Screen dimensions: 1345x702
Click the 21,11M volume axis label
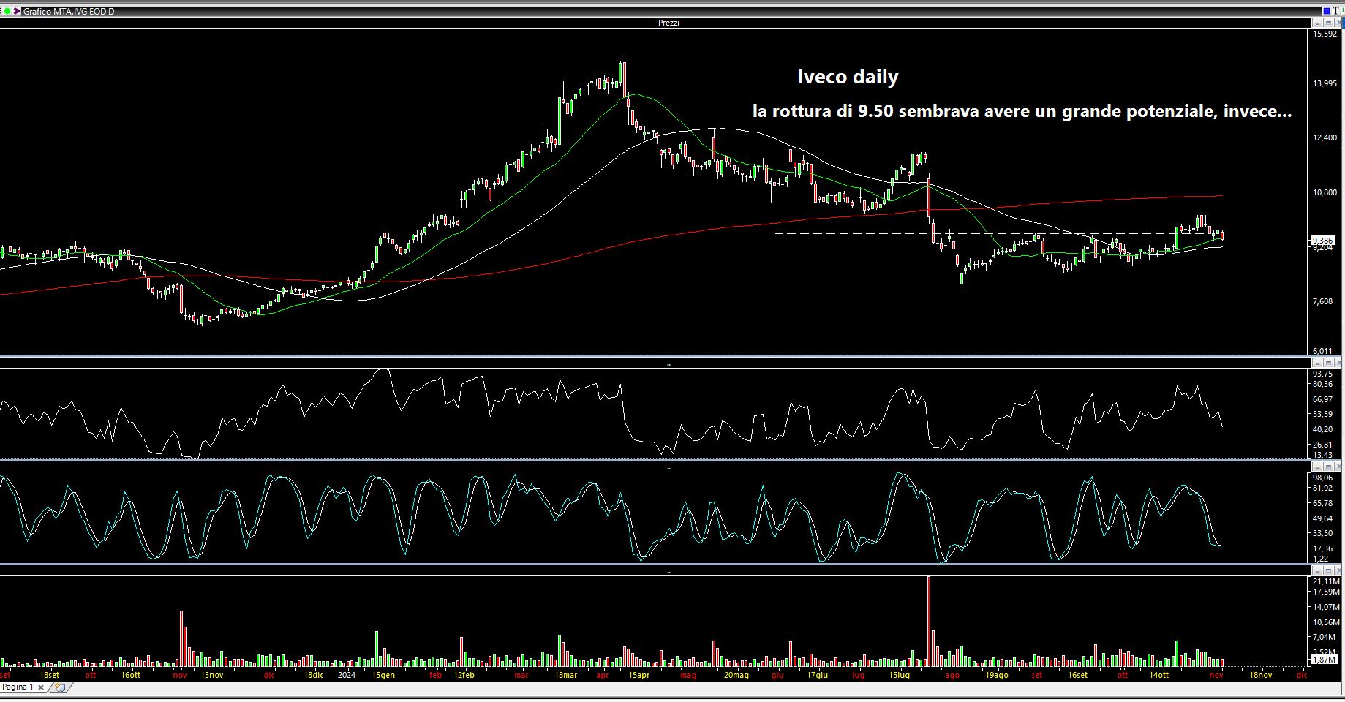coord(1325,581)
